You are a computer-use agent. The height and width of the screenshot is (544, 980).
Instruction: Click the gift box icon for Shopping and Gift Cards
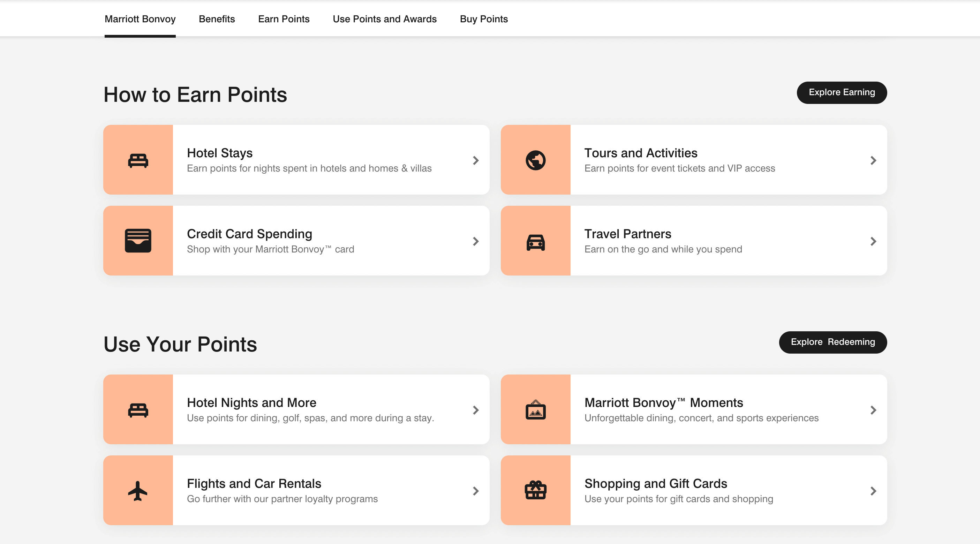pos(536,491)
